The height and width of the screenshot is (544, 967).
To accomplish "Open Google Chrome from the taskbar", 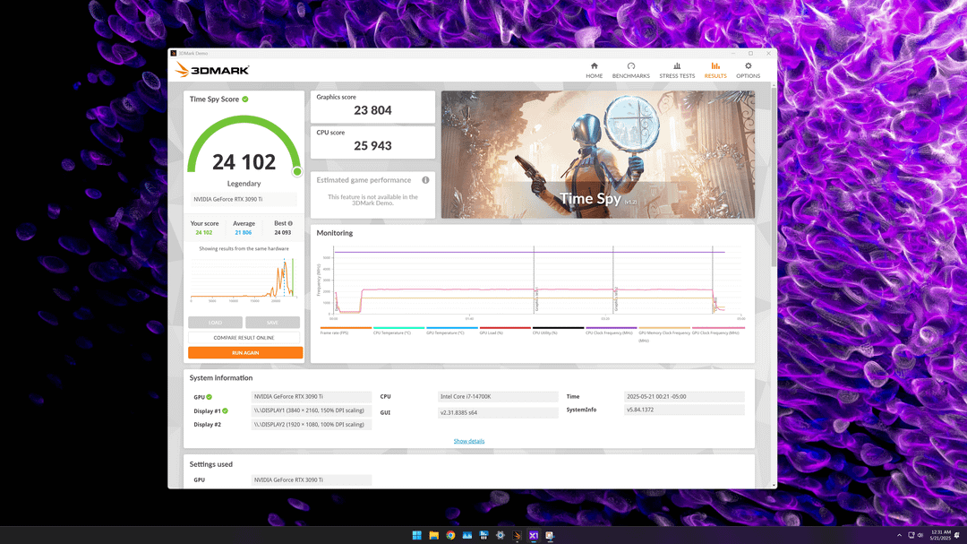I will pos(450,535).
